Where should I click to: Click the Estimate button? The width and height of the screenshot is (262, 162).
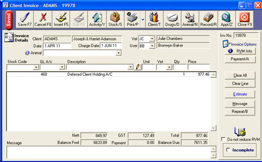pos(240,94)
